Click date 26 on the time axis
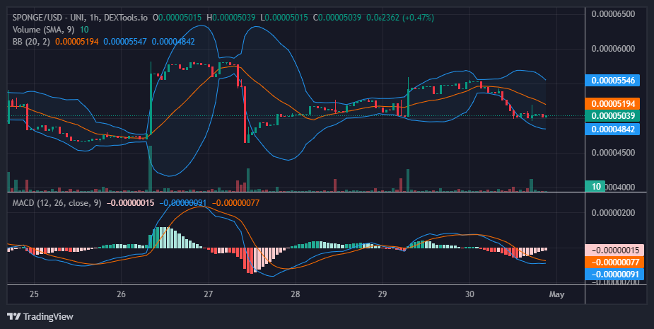This screenshot has height=329, width=654. 121,294
